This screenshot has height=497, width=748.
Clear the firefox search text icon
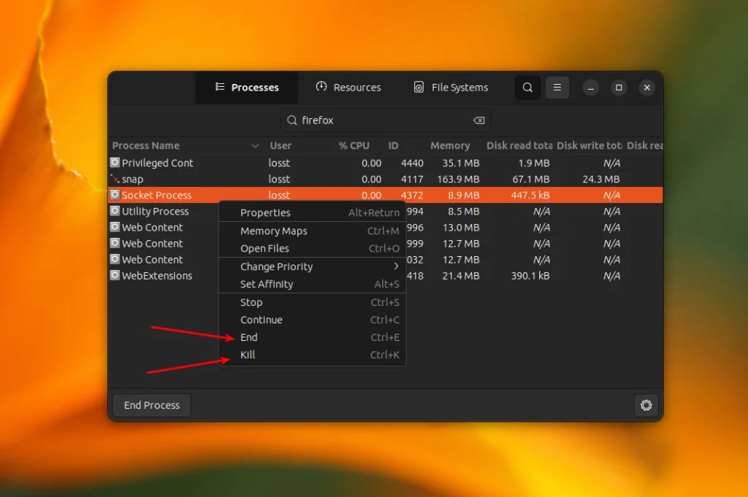pos(478,120)
